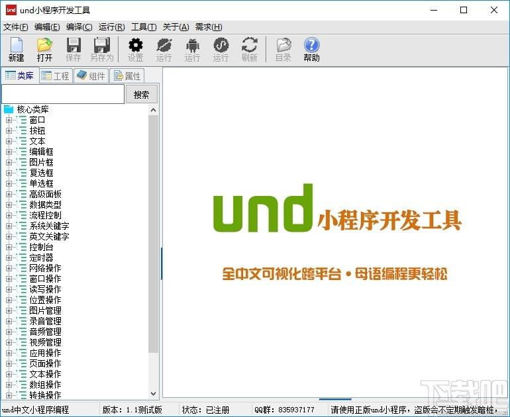
Task: Open the 关于(A) menu
Action: pyautogui.click(x=176, y=27)
